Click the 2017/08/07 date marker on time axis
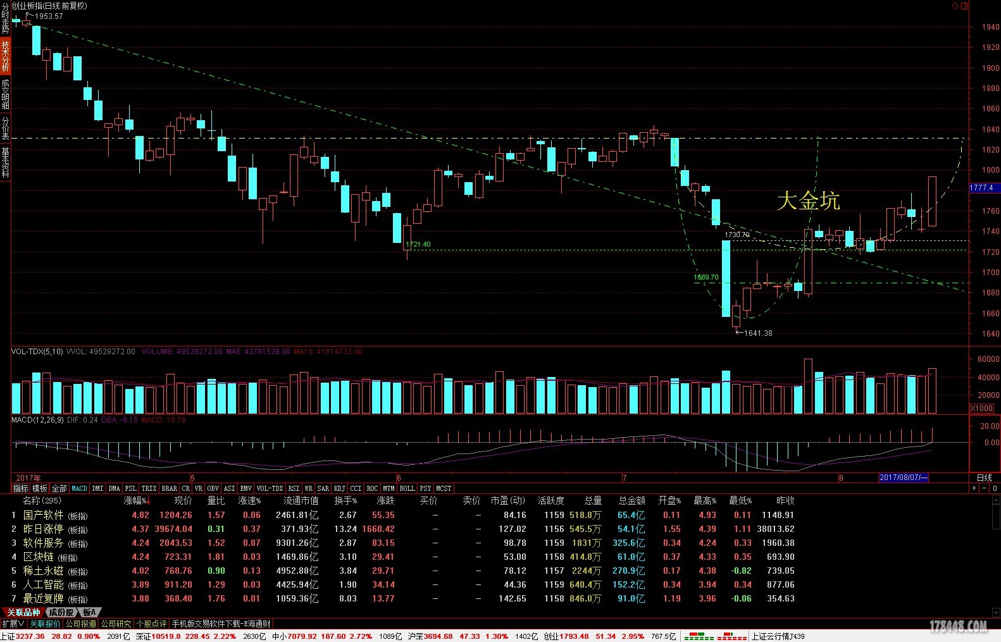 904,478
